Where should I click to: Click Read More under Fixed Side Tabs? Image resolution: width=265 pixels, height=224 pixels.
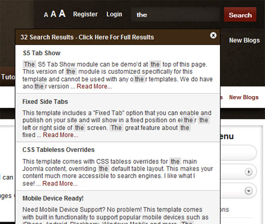60,135
